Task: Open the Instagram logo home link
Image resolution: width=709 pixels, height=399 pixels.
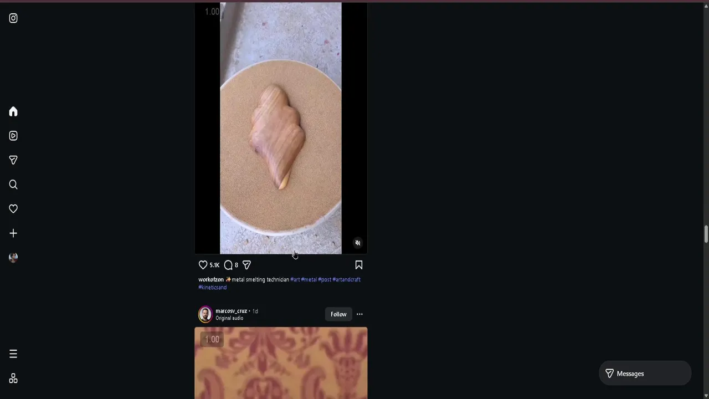Action: tap(13, 18)
